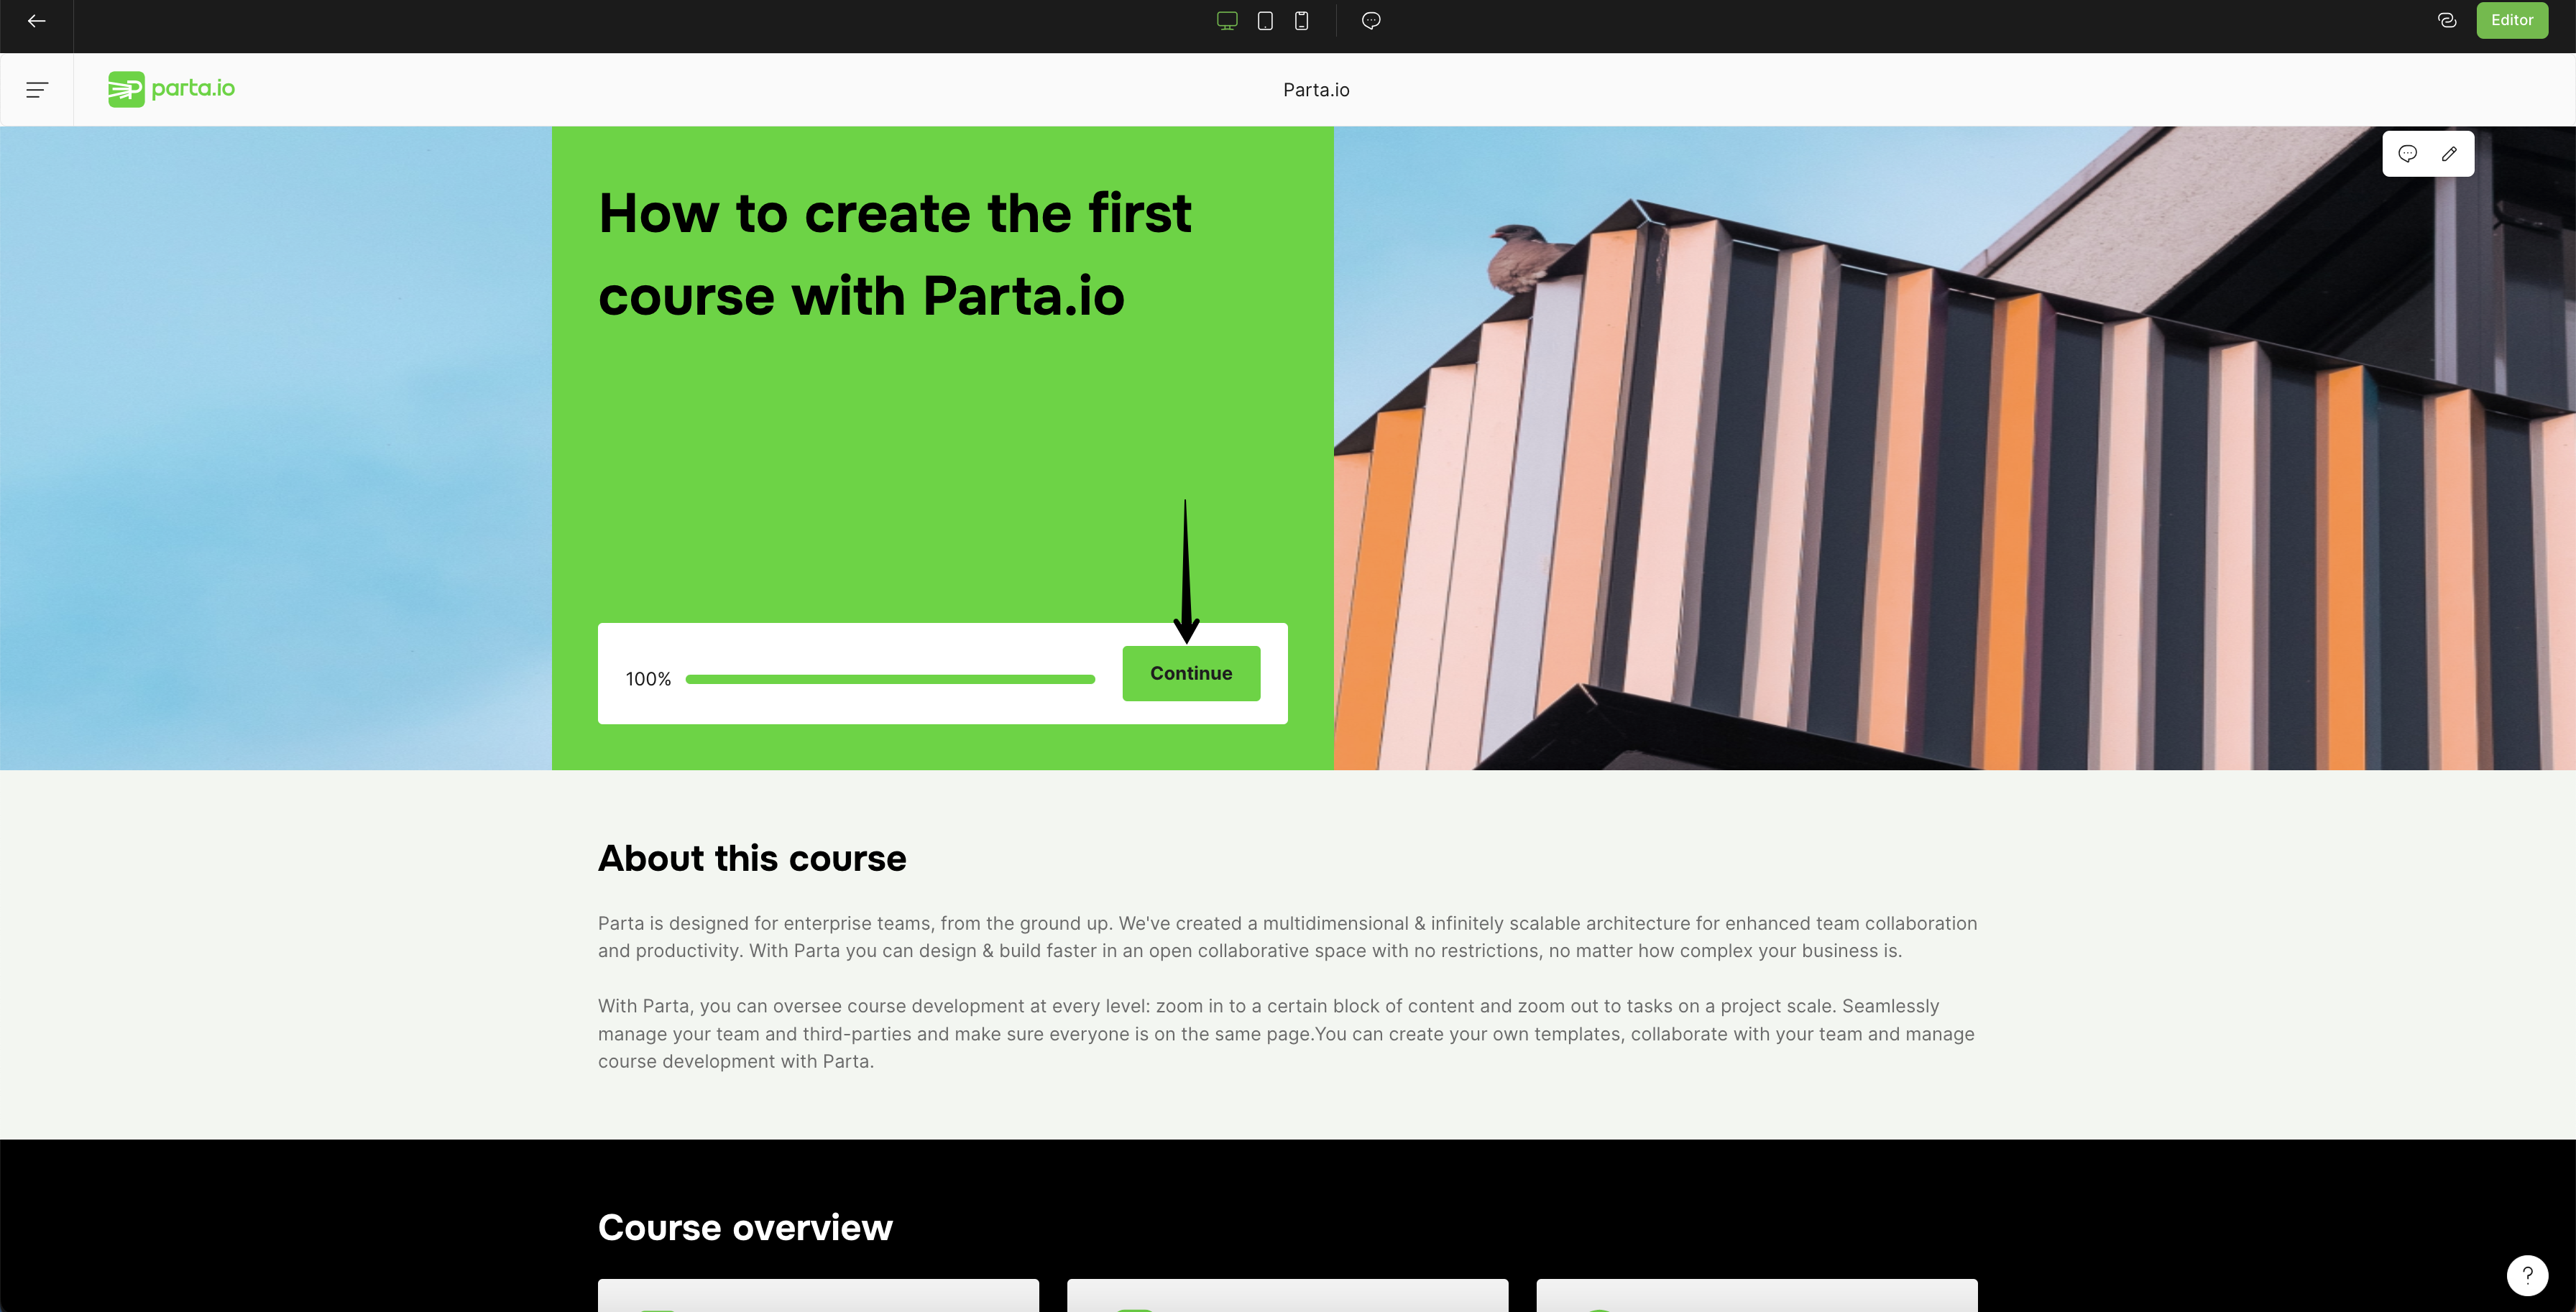The height and width of the screenshot is (1312, 2576).
Task: Switch to desktop preview mode
Action: coord(1227,21)
